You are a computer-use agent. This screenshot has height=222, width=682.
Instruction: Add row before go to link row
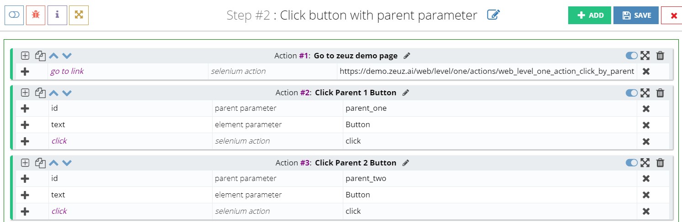25,72
